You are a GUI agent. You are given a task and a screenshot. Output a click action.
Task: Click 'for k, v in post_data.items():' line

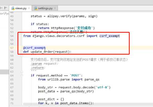click(66, 103)
